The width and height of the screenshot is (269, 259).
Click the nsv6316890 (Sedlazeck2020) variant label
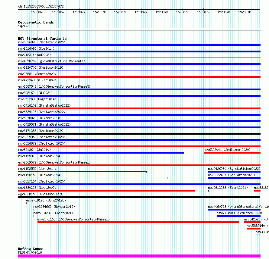tap(42, 42)
